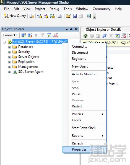
Task: Click the Open File folder icon
Action: [68, 16]
